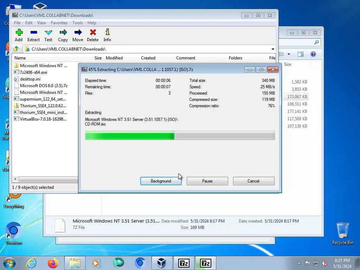This screenshot has height=270, width=360.
Task: Select the Microsoft Windows NT folder row
Action: [43, 66]
